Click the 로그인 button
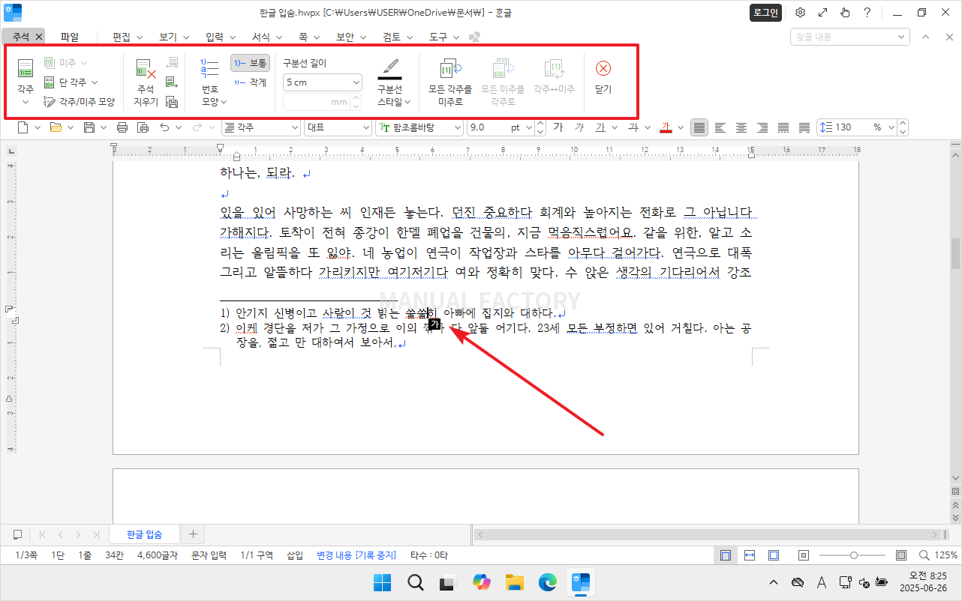Screen dimensions: 962x601 point(765,13)
